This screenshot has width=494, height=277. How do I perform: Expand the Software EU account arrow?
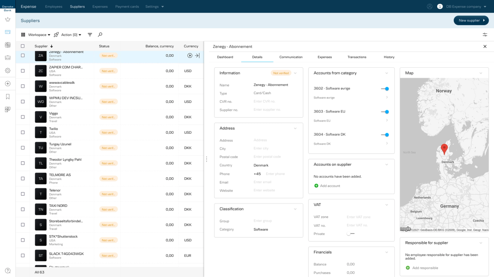[x=387, y=121]
